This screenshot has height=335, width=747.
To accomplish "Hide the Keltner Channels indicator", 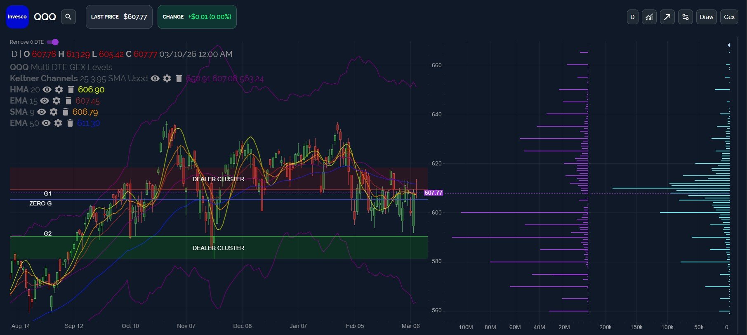I will click(155, 78).
